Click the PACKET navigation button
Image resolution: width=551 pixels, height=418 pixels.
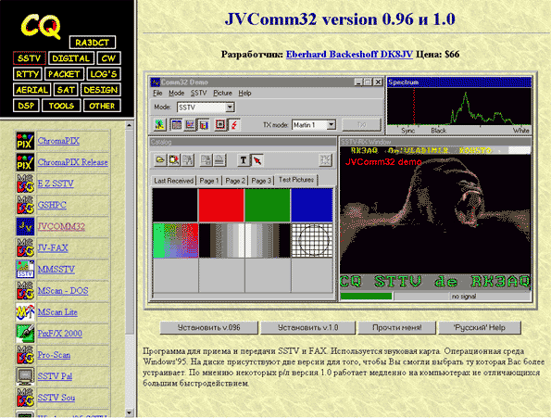[64, 74]
